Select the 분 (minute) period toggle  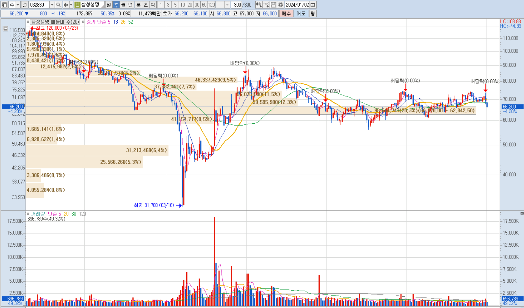tap(138, 5)
